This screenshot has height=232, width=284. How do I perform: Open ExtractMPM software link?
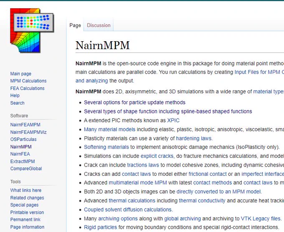(x=23, y=161)
